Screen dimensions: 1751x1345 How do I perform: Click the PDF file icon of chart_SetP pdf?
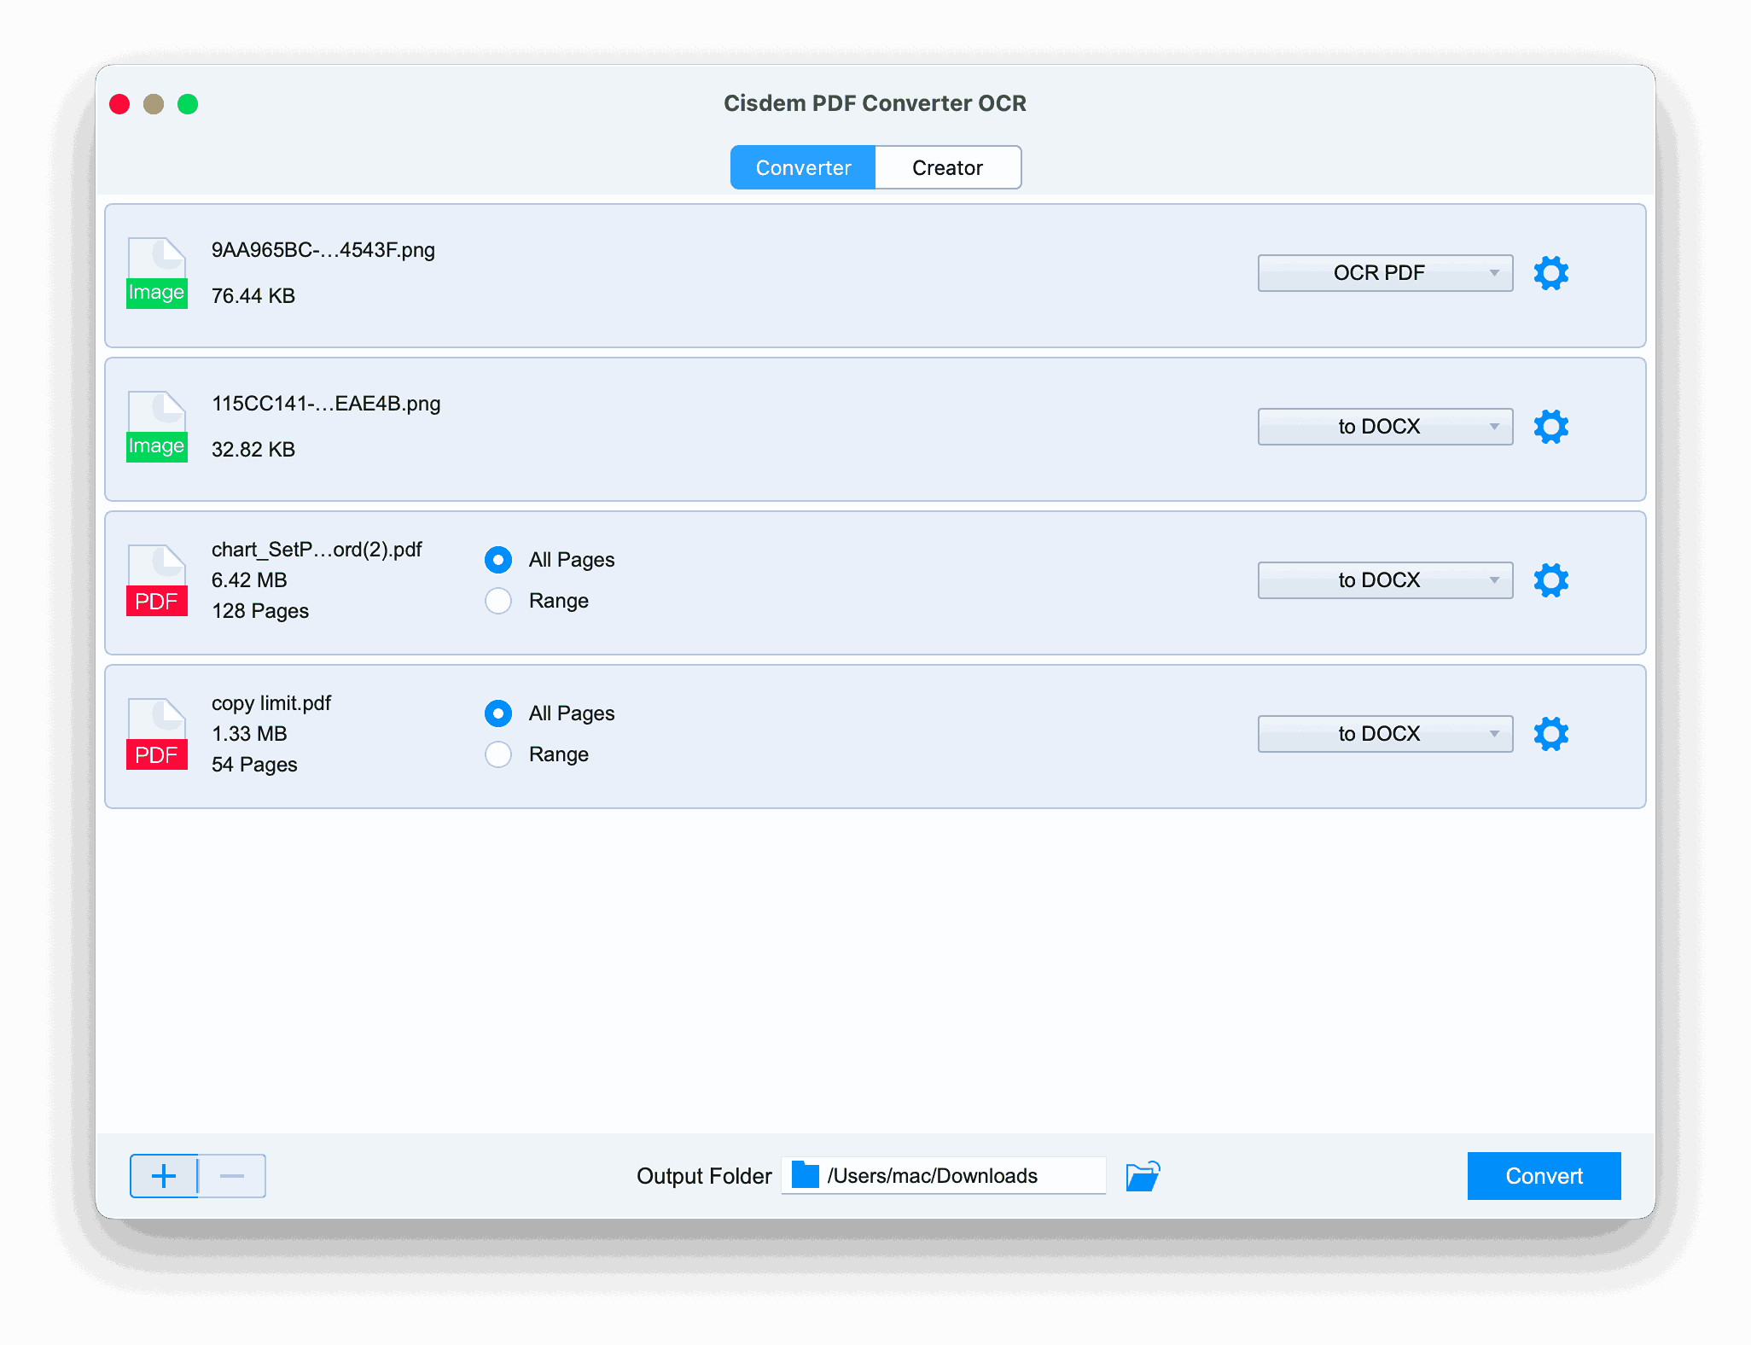(157, 580)
